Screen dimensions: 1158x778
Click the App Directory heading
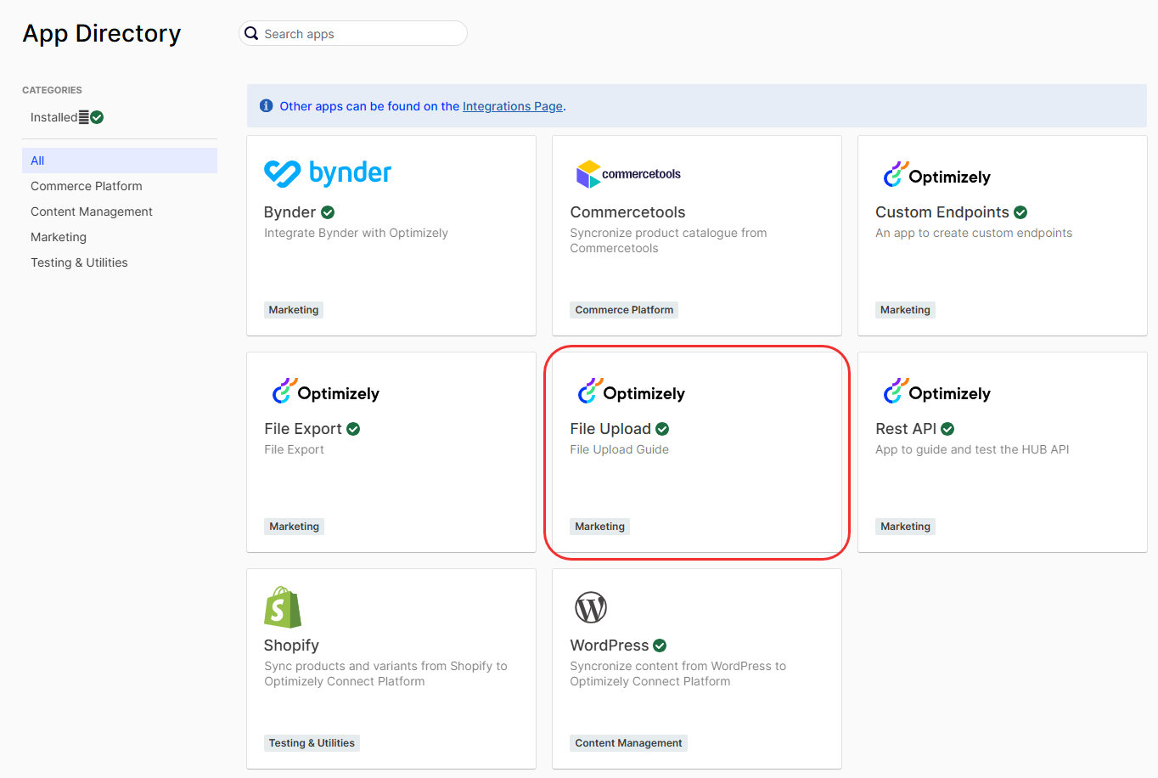tap(102, 33)
